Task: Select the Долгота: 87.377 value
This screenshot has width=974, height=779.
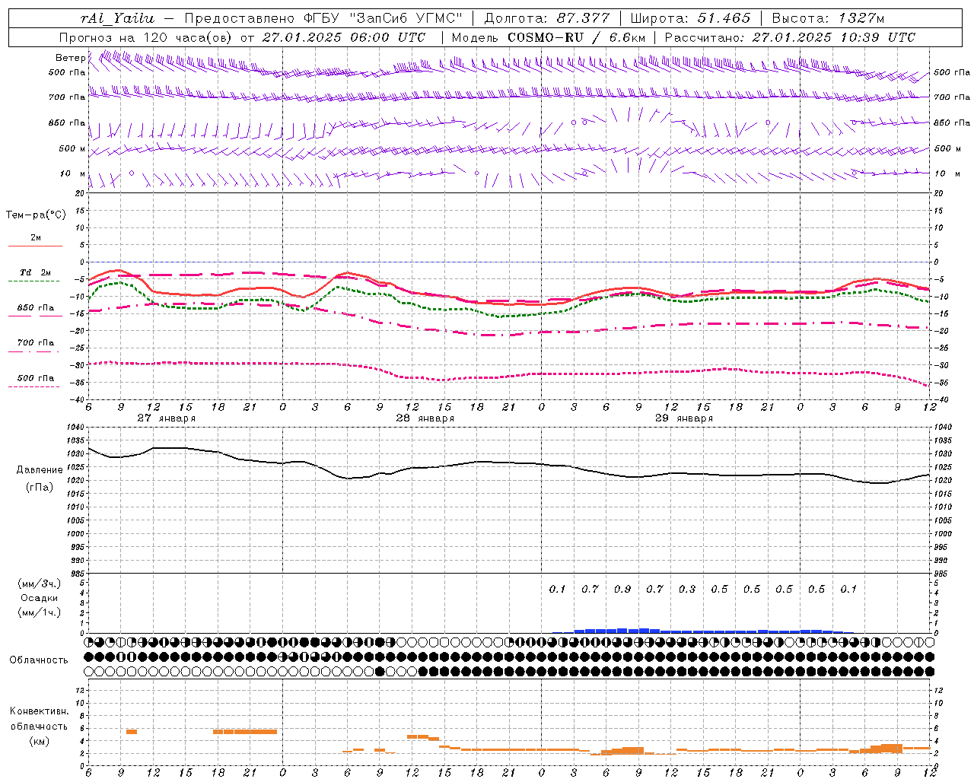Action: coord(547,18)
